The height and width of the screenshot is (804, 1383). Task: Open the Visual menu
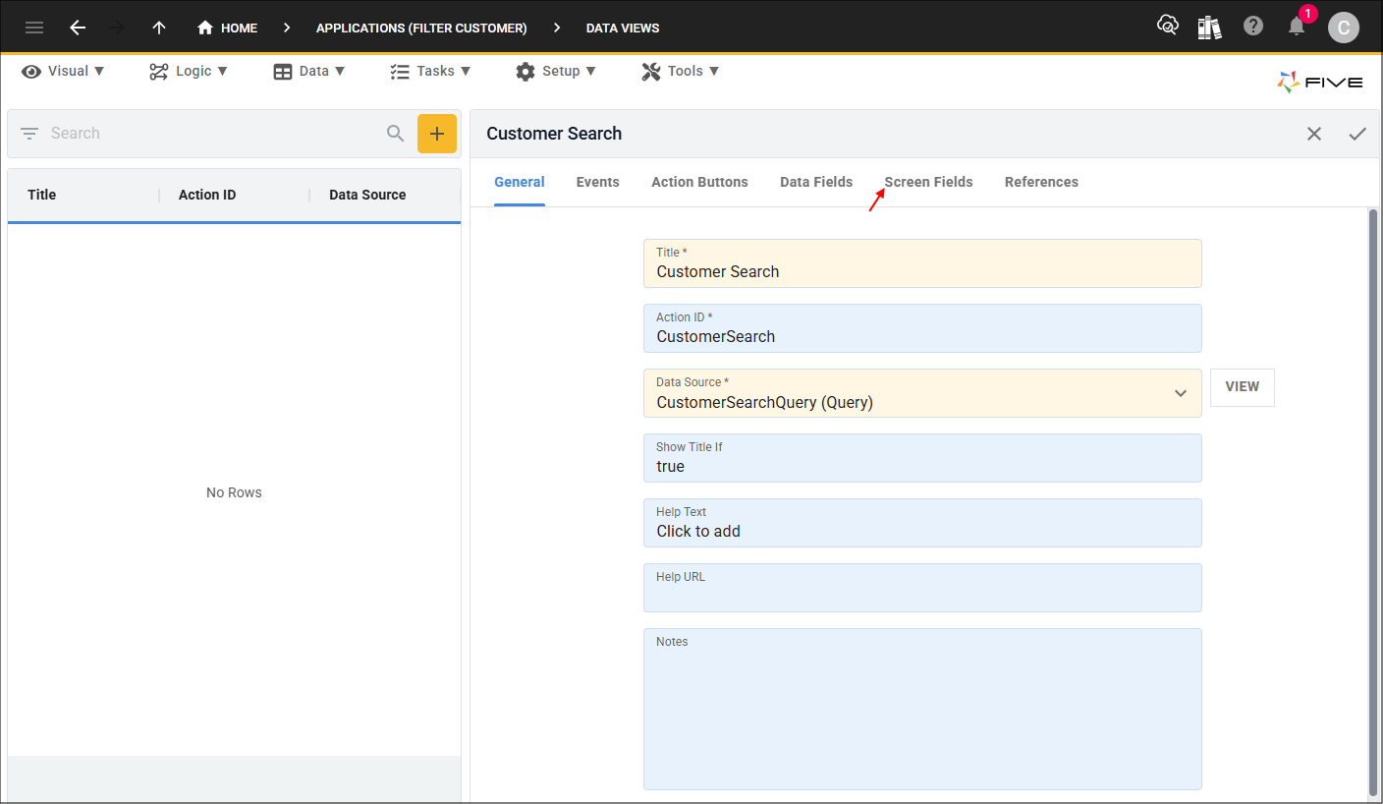[x=63, y=71]
